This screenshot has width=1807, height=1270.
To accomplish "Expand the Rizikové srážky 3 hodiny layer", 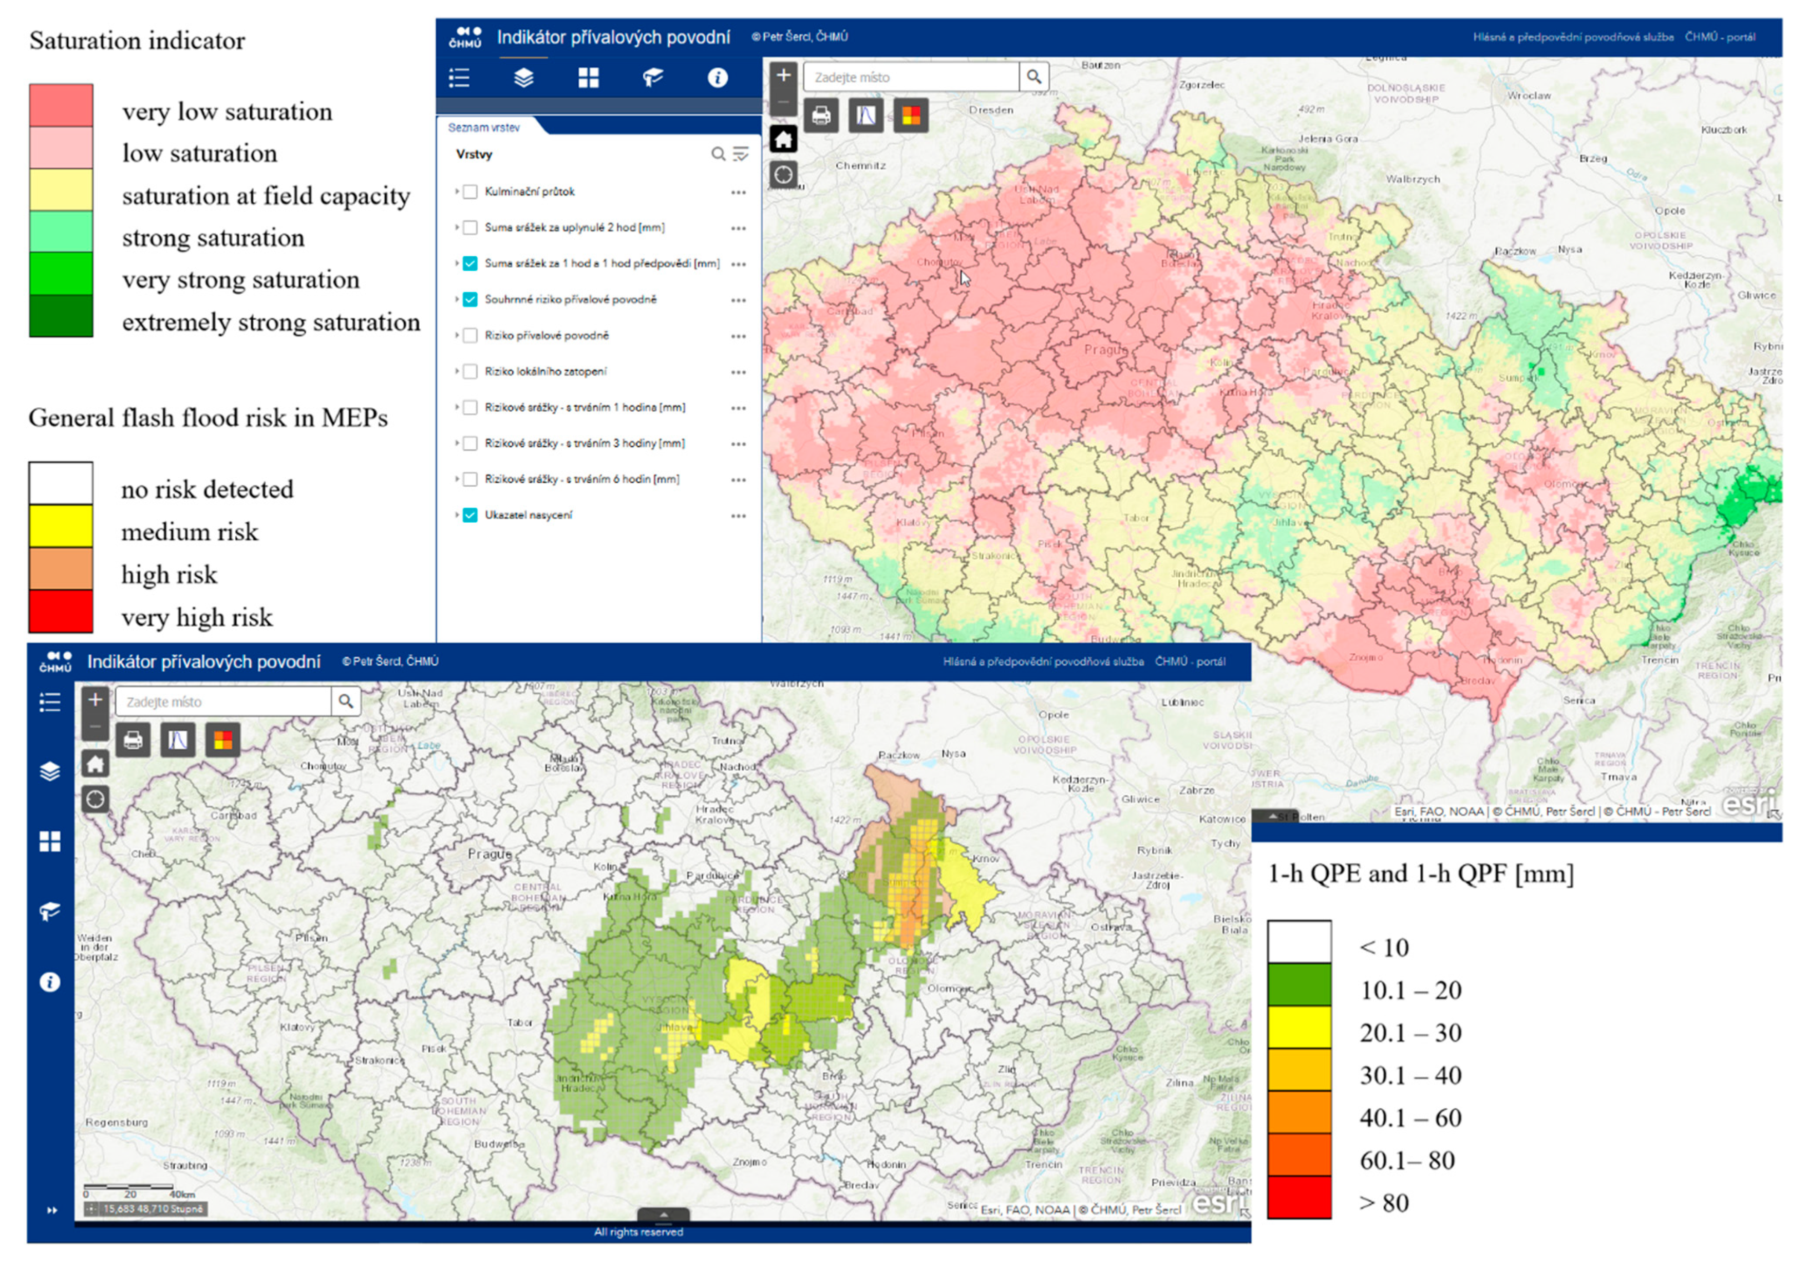I will click(x=457, y=444).
